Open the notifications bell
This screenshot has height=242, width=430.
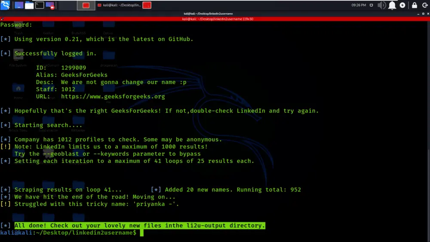click(x=392, y=5)
